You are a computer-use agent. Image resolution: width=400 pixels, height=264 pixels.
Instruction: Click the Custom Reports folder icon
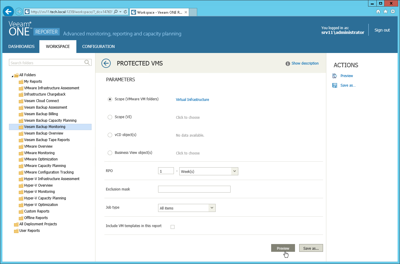(21, 212)
